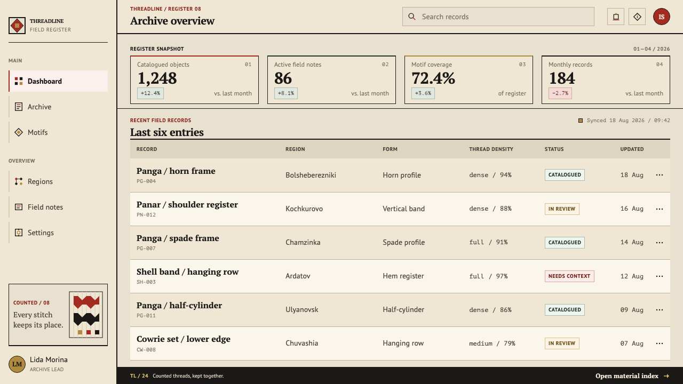
Task: Focus the Search records field
Action: pyautogui.click(x=498, y=17)
